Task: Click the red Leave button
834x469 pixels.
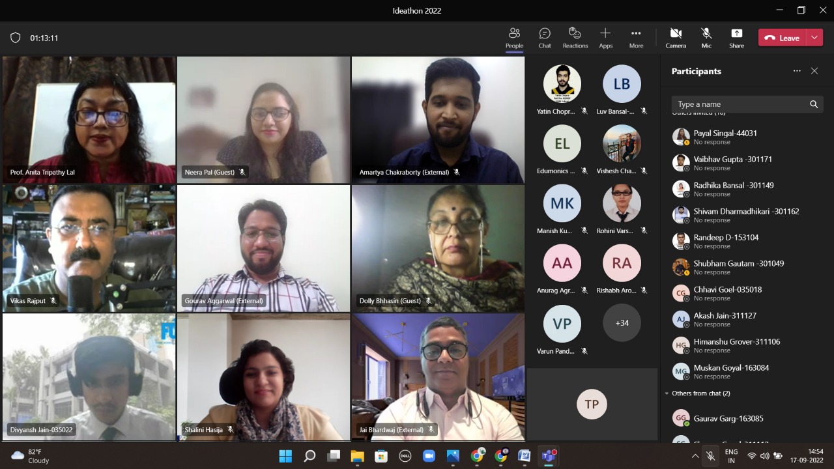Action: coord(783,38)
